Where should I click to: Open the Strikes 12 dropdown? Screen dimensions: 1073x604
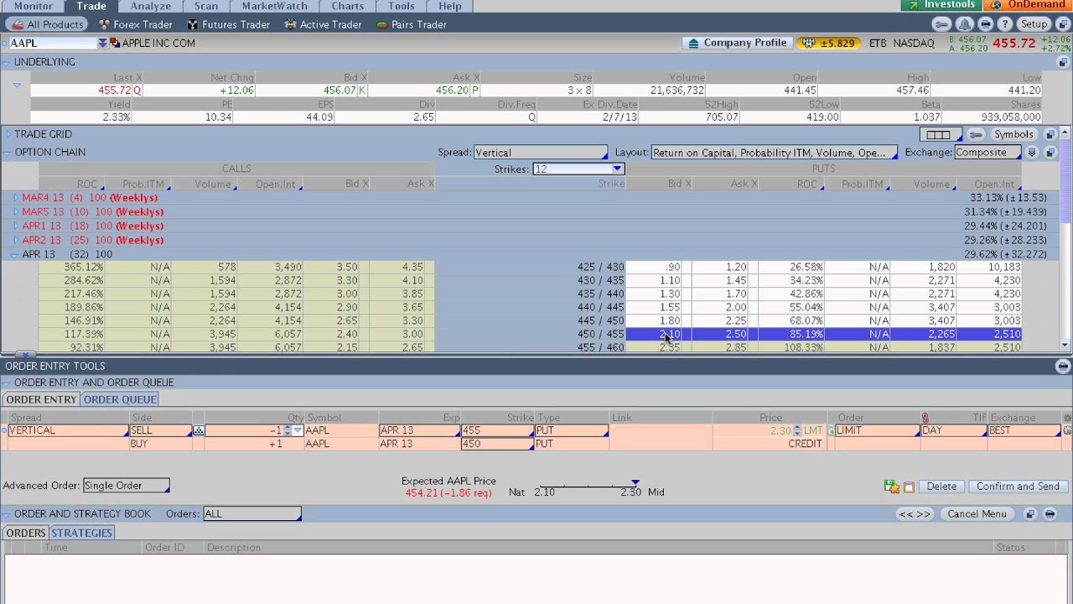point(578,169)
